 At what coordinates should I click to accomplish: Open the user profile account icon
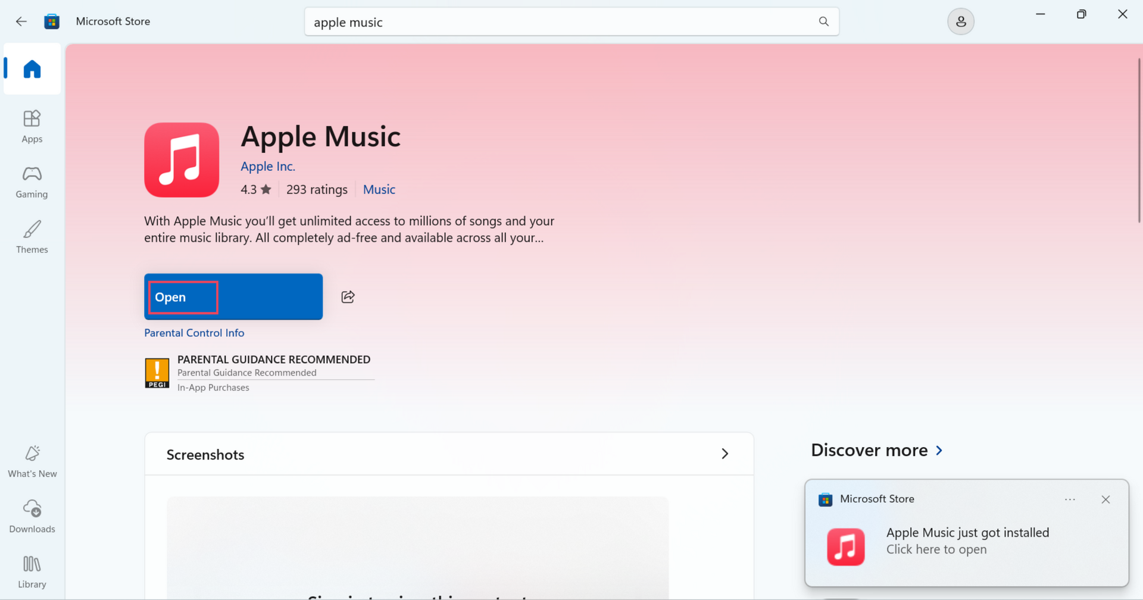(960, 21)
